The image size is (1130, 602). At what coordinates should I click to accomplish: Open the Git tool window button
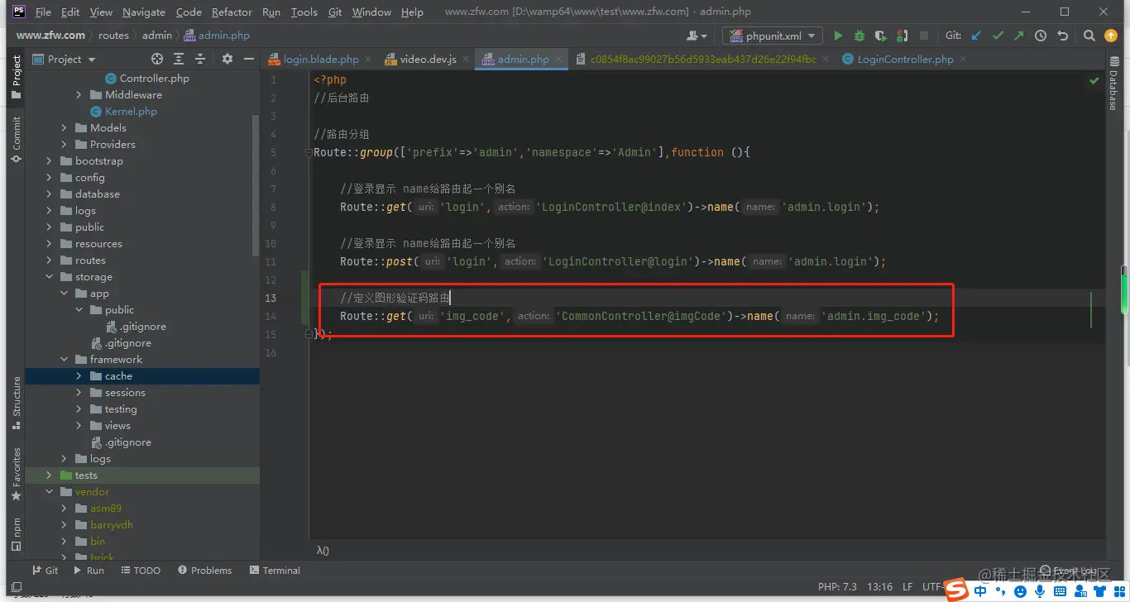tap(45, 571)
